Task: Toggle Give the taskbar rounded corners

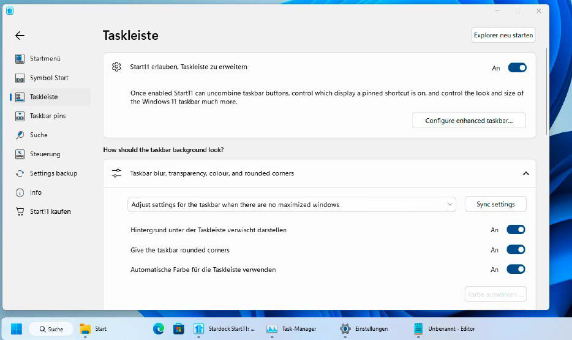Action: (x=516, y=249)
